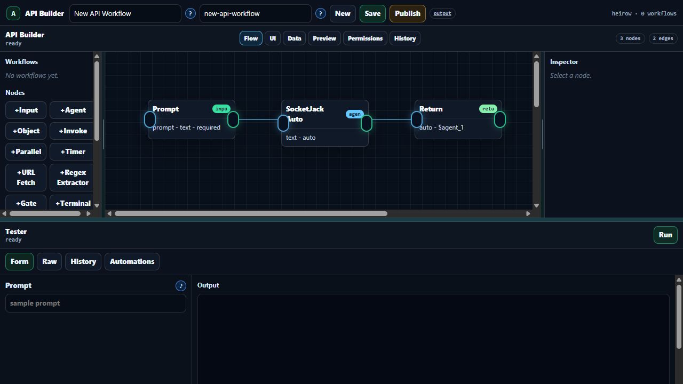The width and height of the screenshot is (683, 384).
Task: Open the Permissions tab
Action: [365, 38]
